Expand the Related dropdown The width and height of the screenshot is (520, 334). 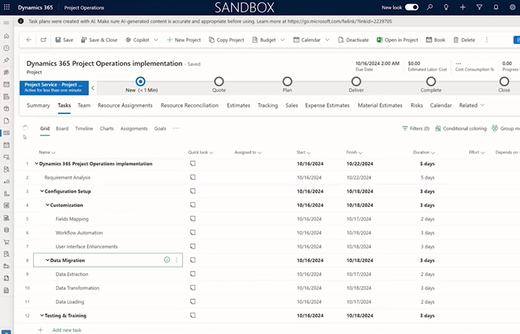point(471,105)
